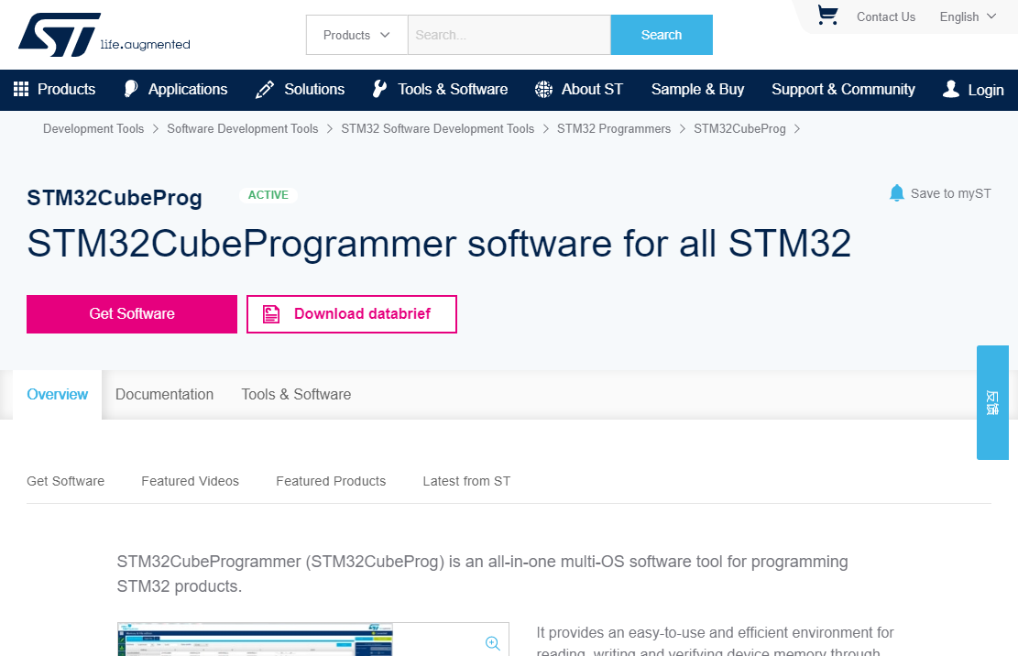Open STM32CubeProg breadcrumb link
The image size is (1018, 656).
tap(739, 128)
